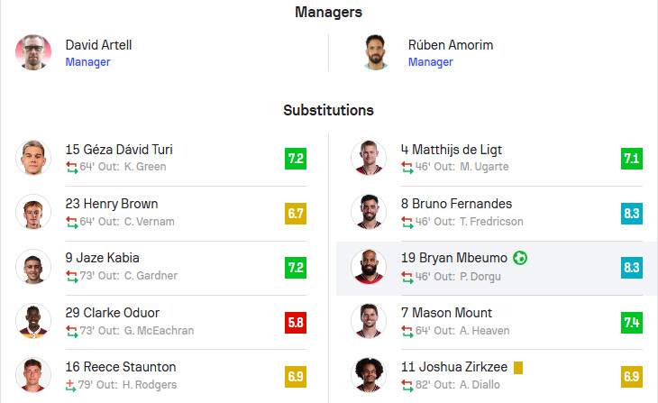Click Joshua Zirkzee's 6.9 rating badge
The image size is (658, 403).
point(632,376)
